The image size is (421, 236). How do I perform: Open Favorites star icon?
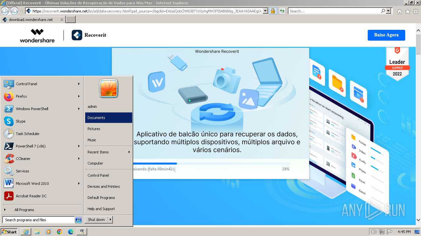point(408,11)
